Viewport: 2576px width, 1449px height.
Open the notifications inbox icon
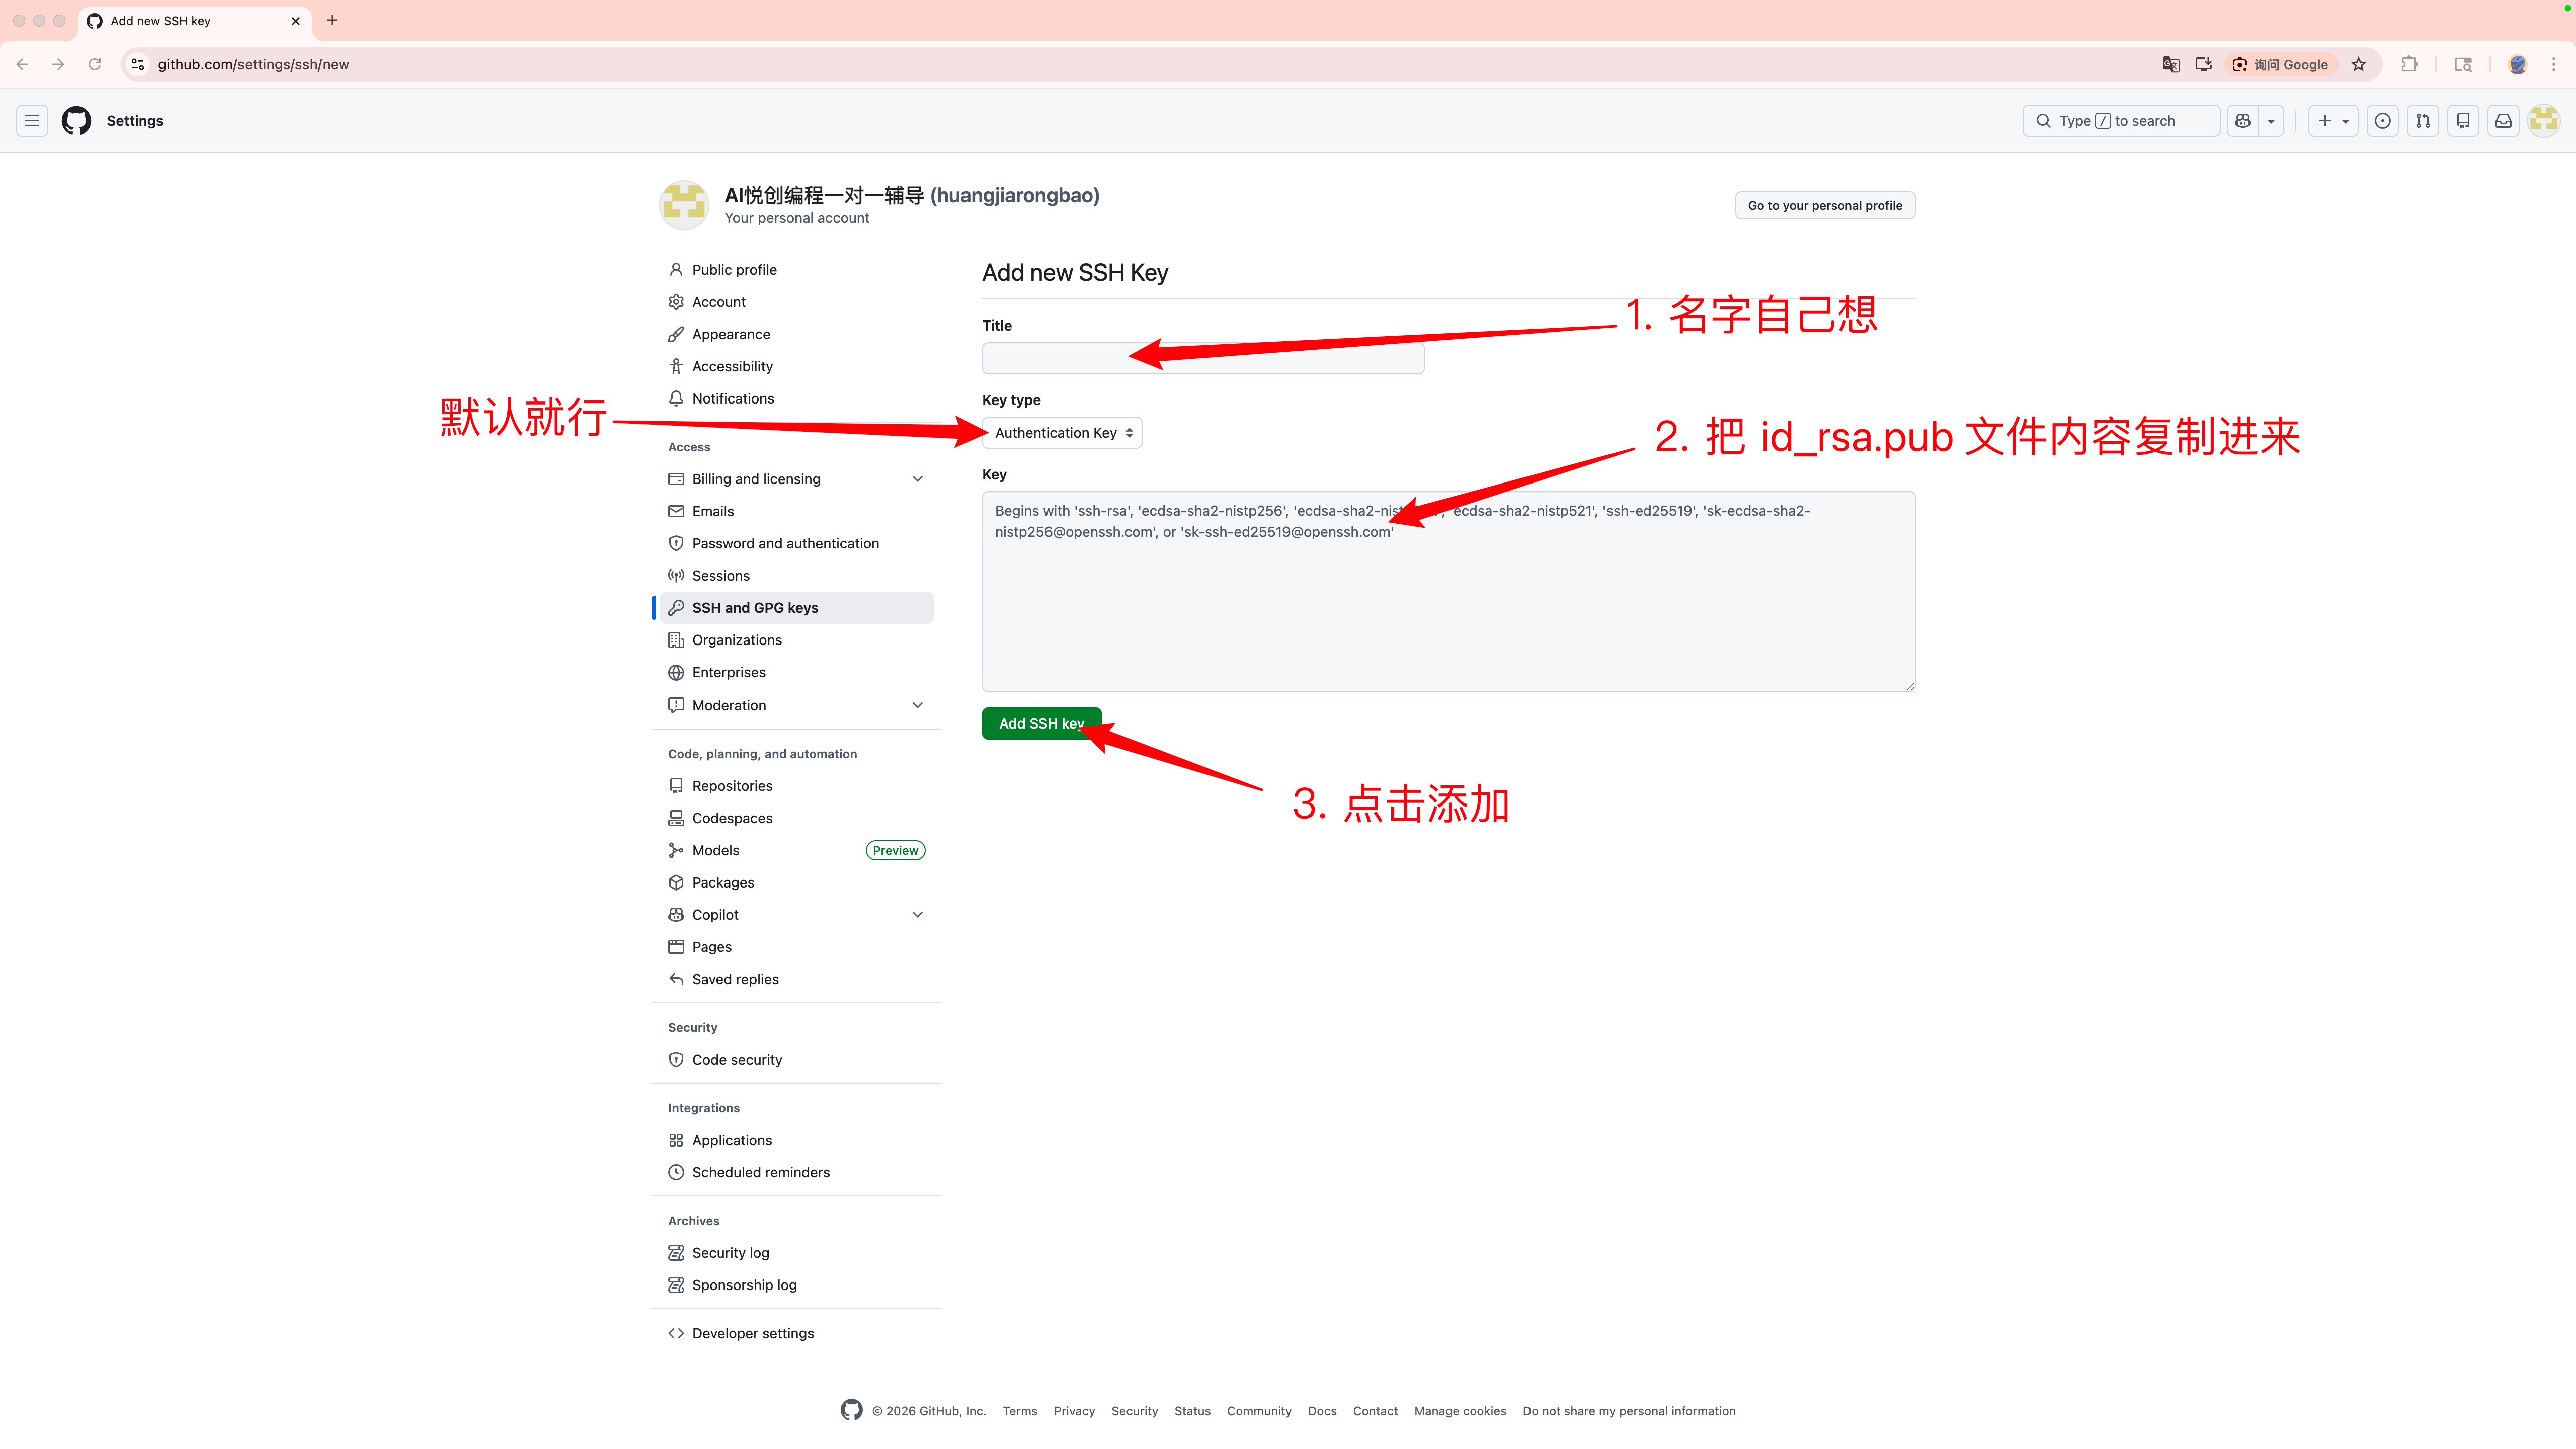(2503, 121)
